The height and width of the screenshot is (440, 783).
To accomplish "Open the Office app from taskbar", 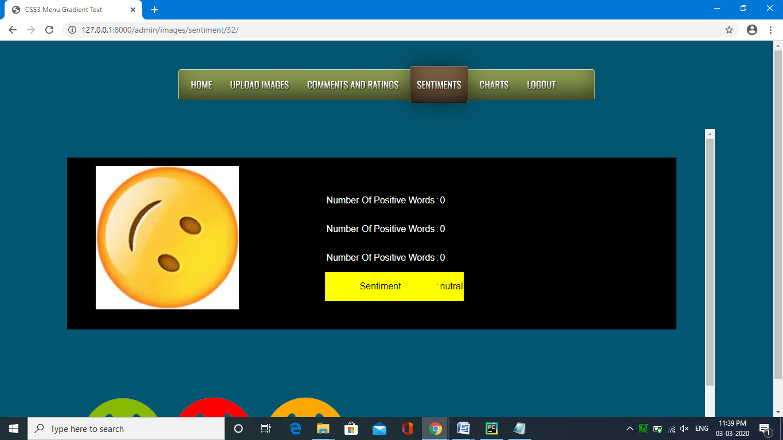I will [407, 429].
